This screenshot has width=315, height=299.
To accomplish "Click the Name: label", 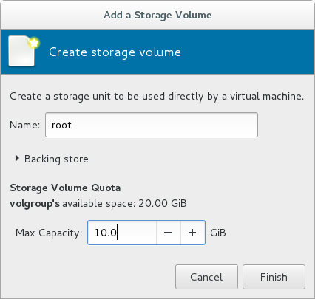I will pyautogui.click(x=24, y=125).
